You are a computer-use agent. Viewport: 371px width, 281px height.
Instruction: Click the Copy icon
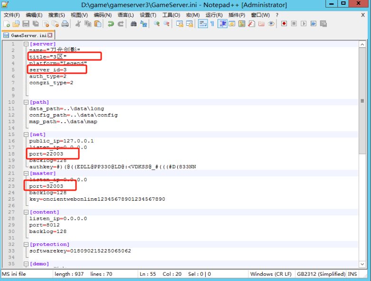[88, 24]
